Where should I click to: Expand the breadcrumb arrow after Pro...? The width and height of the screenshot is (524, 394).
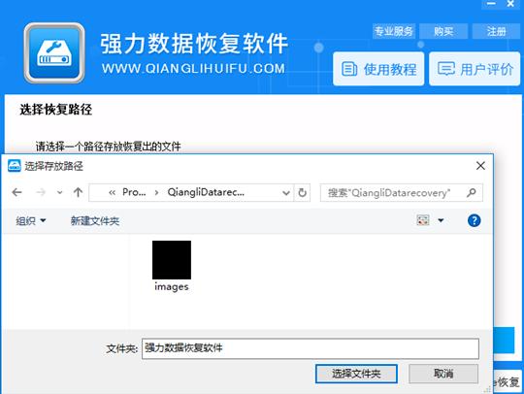point(156,192)
